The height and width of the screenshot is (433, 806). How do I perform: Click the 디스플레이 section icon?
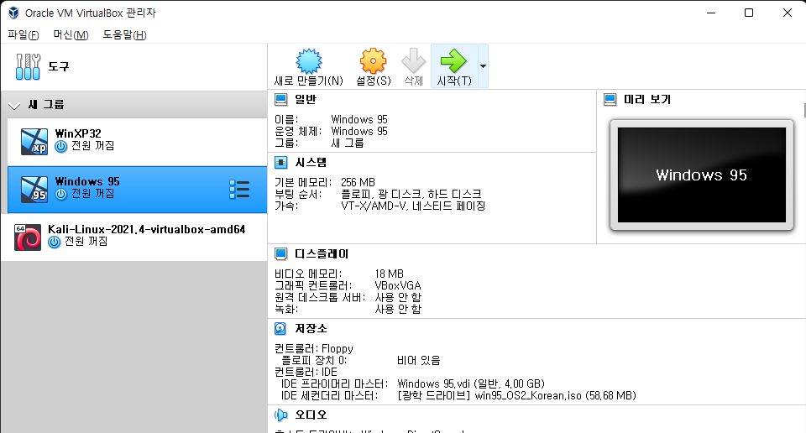[x=280, y=253]
